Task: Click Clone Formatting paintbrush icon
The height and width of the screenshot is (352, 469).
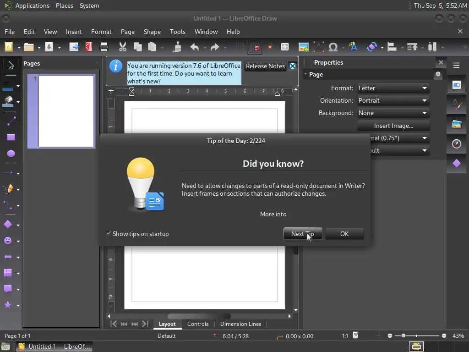Action: 177,47
